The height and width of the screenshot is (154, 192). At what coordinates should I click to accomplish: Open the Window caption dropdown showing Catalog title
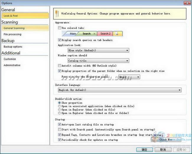(x=98, y=61)
